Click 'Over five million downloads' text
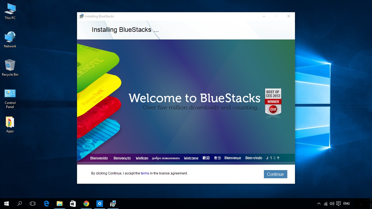The width and height of the screenshot is (372, 209). click(x=202, y=108)
